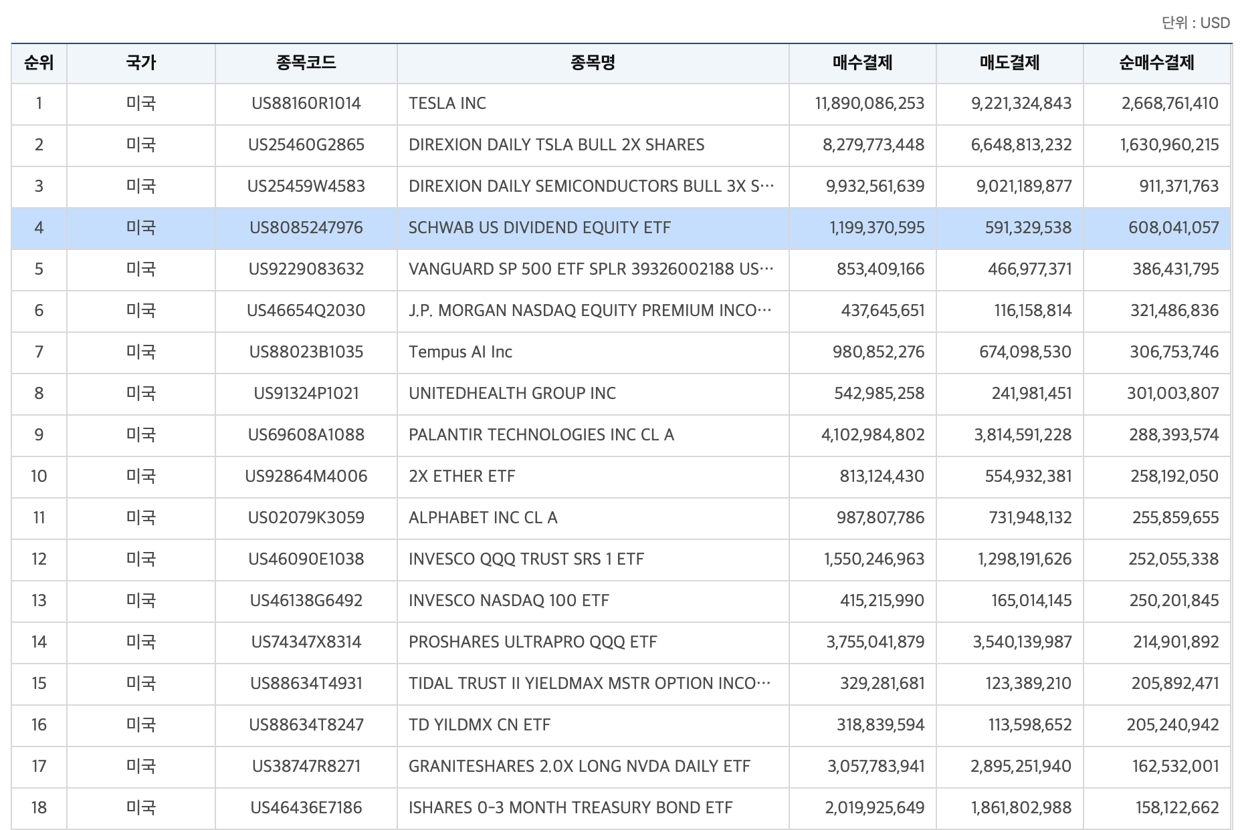Click code US25460G2865

pos(306,145)
